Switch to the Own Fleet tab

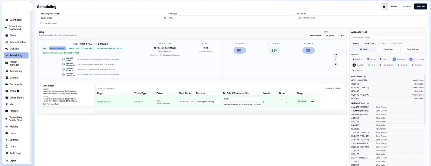388,49
